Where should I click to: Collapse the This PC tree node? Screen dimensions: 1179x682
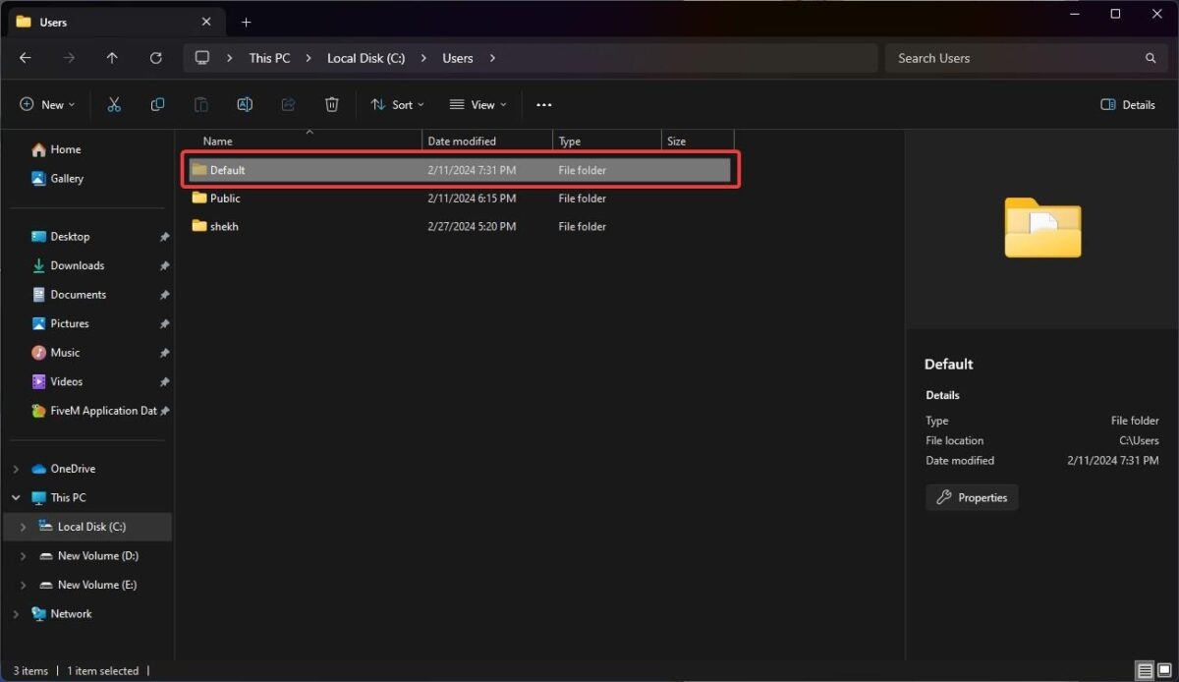(16, 498)
